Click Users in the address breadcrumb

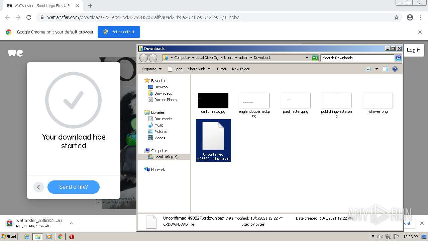click(228, 58)
